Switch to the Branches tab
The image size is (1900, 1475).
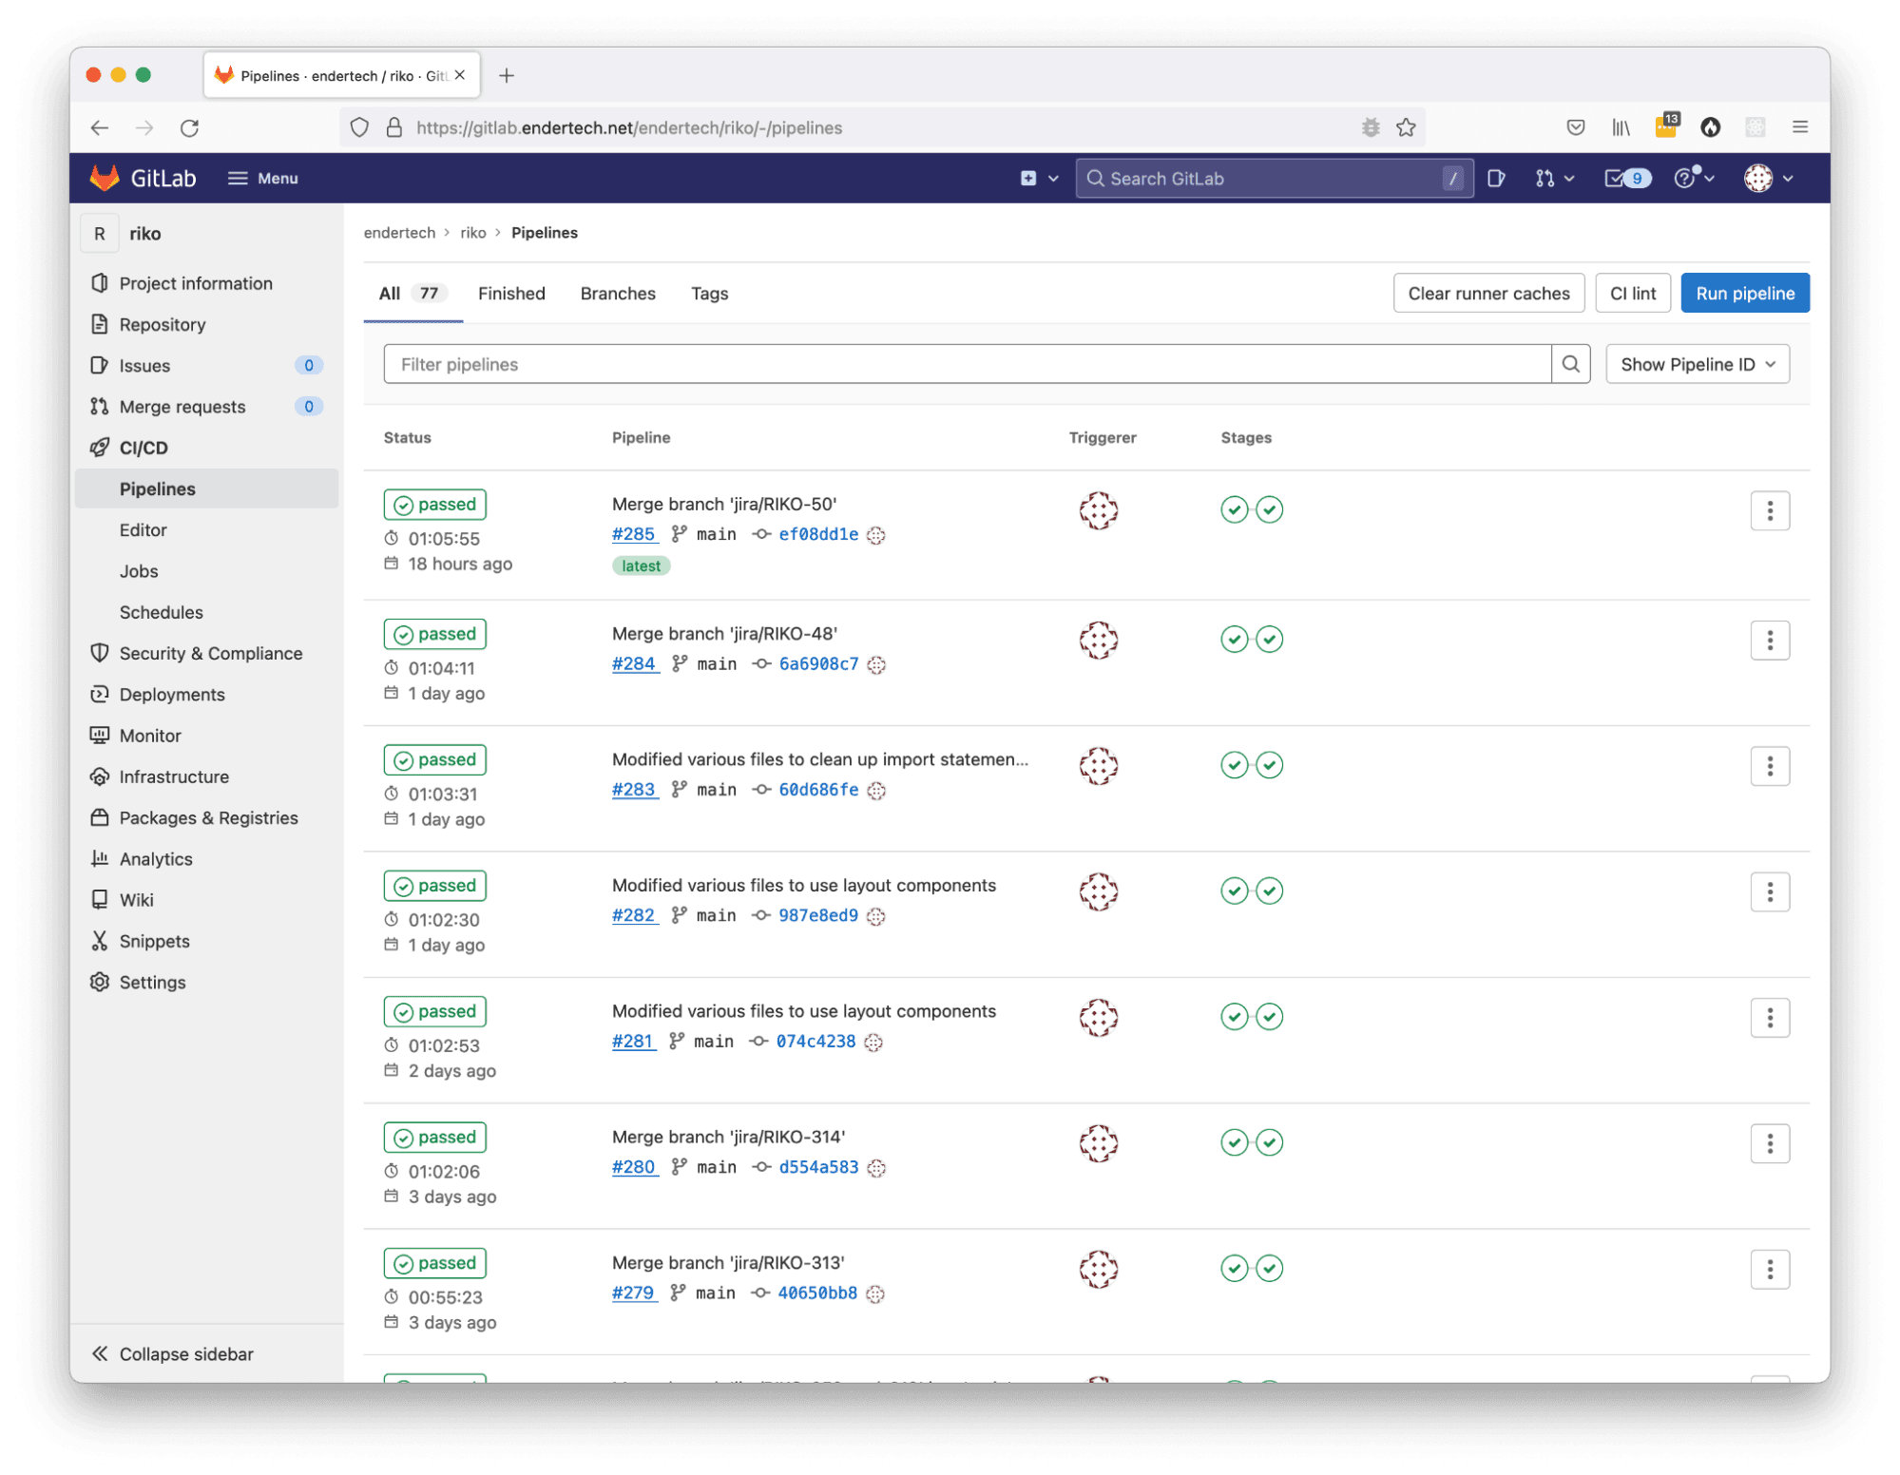(x=618, y=294)
